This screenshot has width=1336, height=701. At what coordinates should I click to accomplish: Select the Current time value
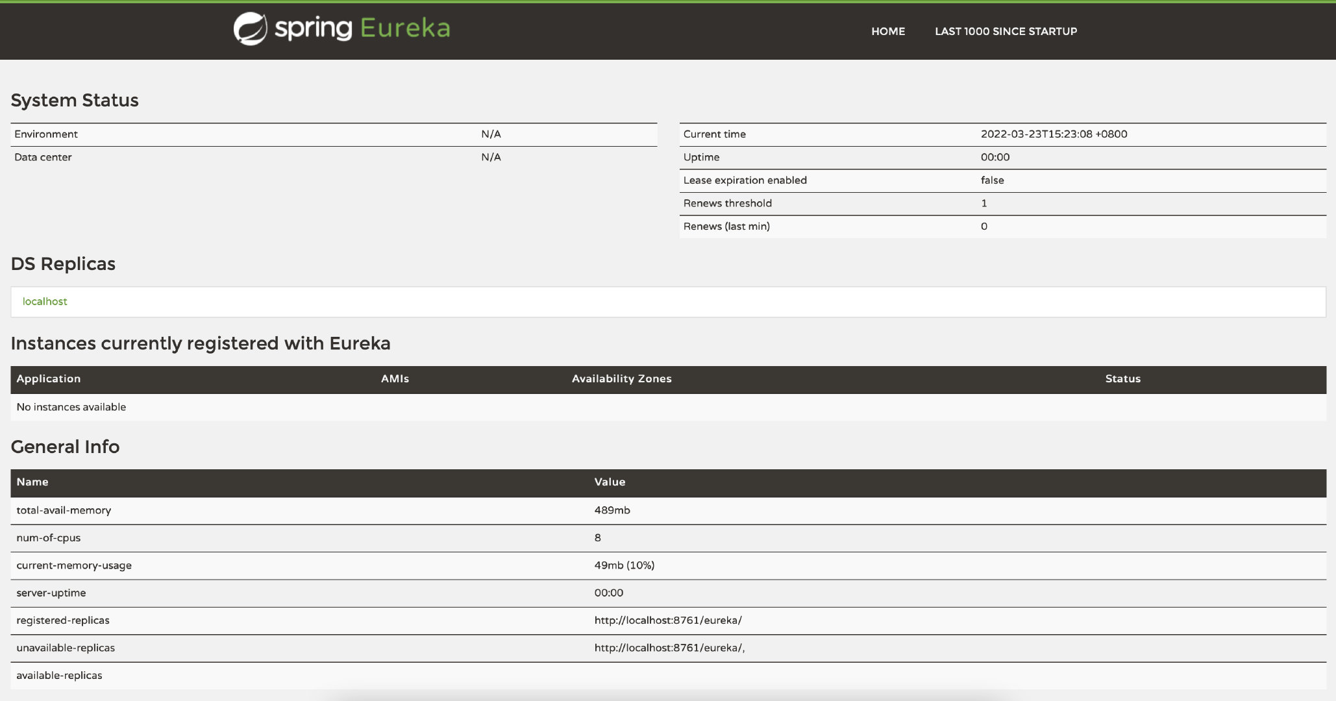[1053, 134]
